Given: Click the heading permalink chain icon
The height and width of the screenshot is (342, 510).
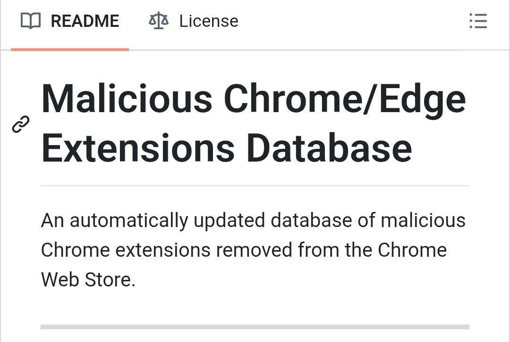Looking at the screenshot, I should [x=21, y=124].
